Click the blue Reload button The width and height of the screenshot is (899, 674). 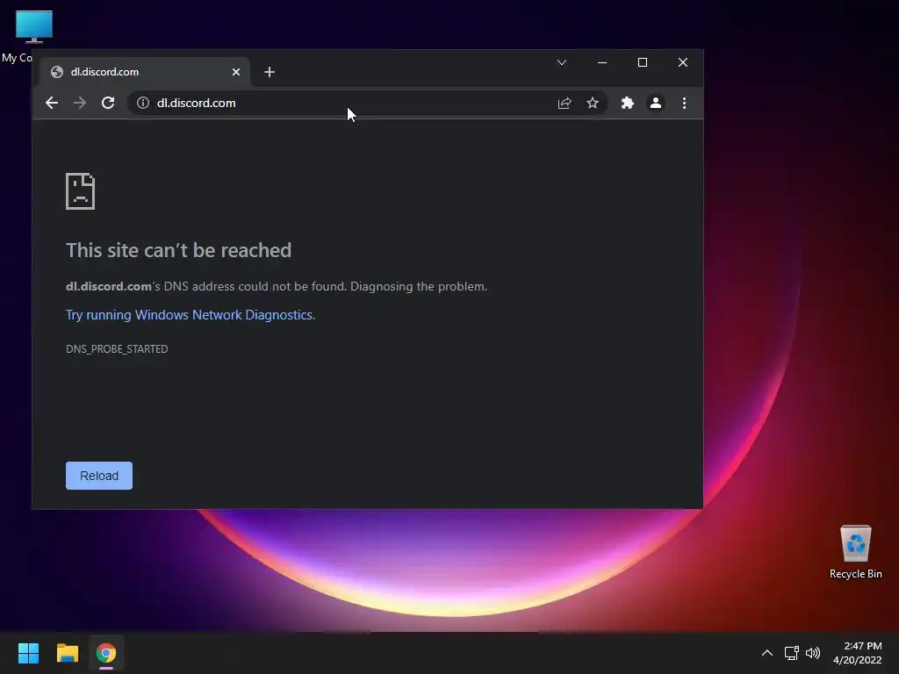click(x=99, y=476)
